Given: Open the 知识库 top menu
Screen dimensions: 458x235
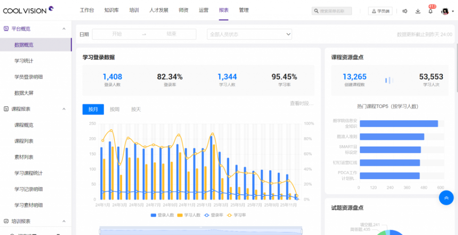Looking at the screenshot, I should (111, 10).
